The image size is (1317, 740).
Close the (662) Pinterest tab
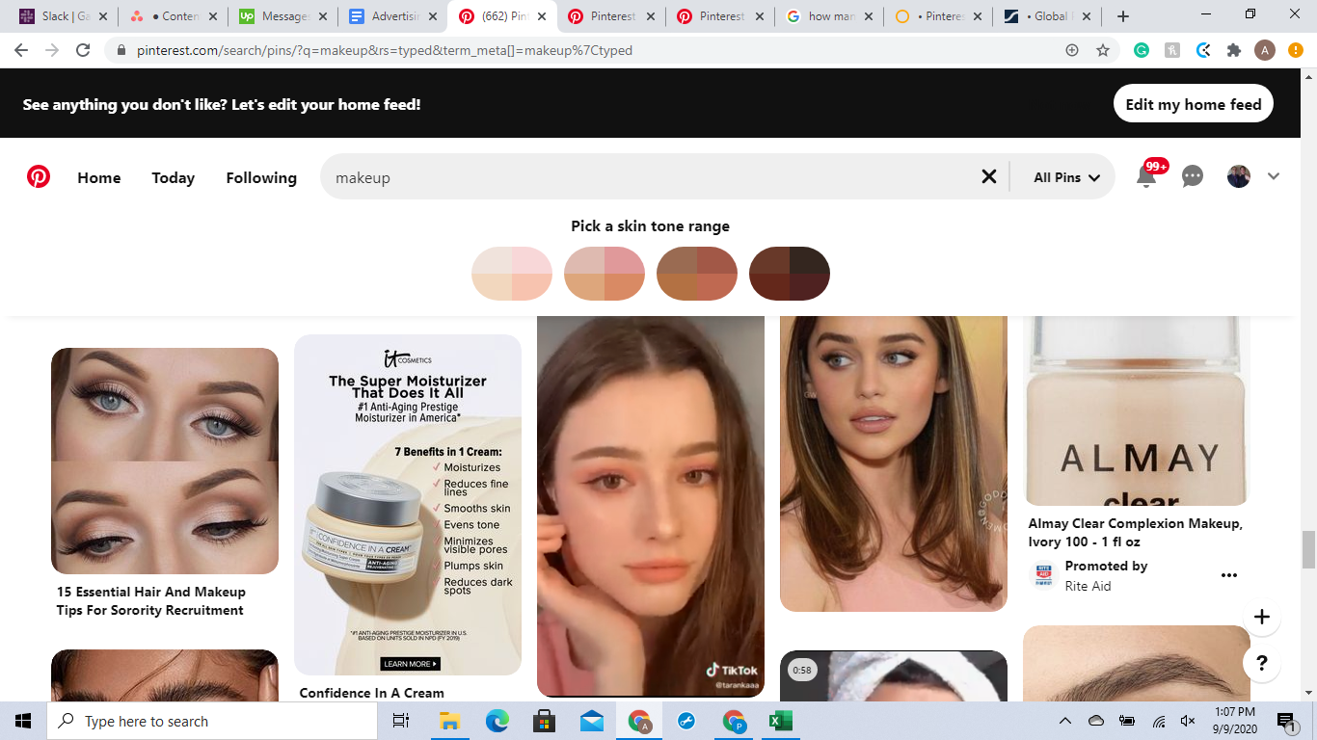tap(541, 16)
